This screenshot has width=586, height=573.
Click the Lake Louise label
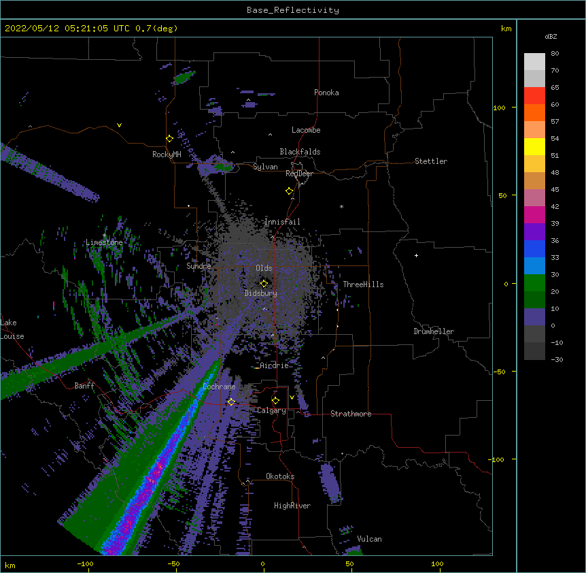coord(12,329)
